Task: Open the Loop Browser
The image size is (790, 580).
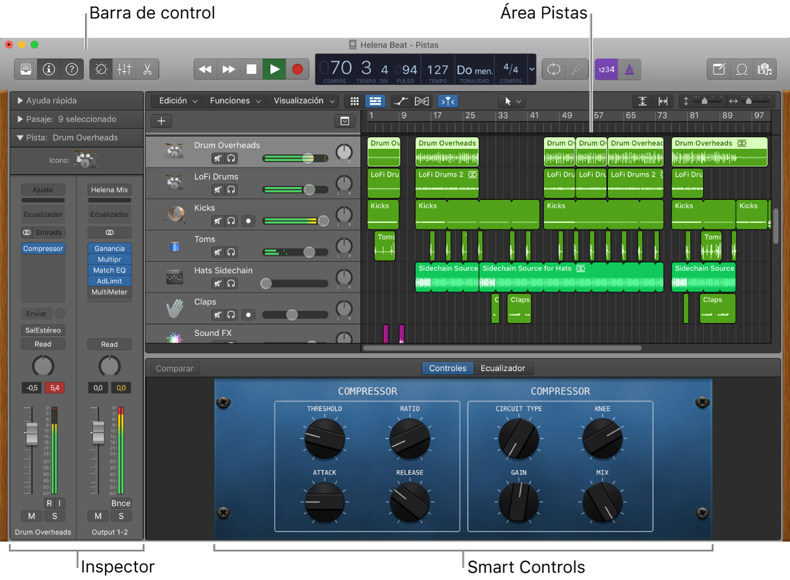Action: pos(741,69)
